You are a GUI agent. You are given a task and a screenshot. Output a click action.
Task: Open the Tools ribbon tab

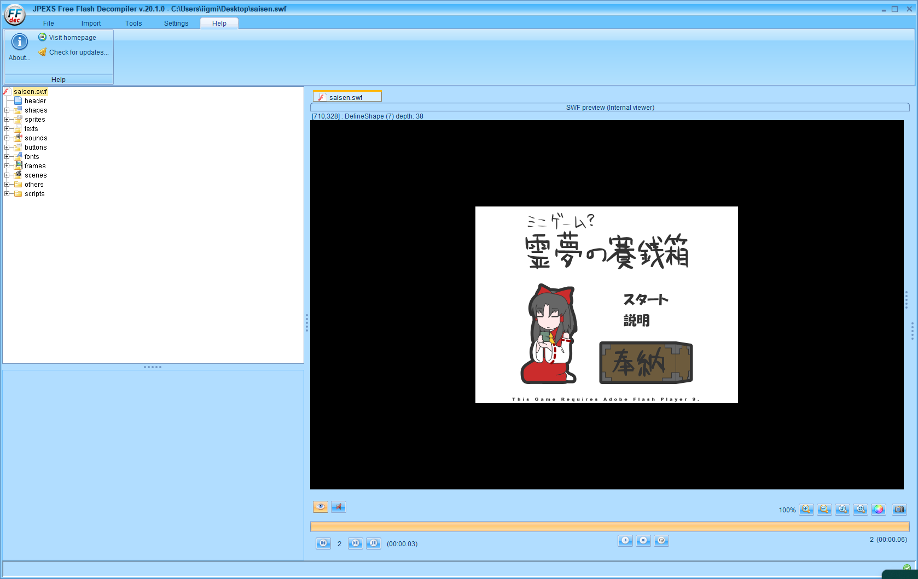tap(133, 23)
